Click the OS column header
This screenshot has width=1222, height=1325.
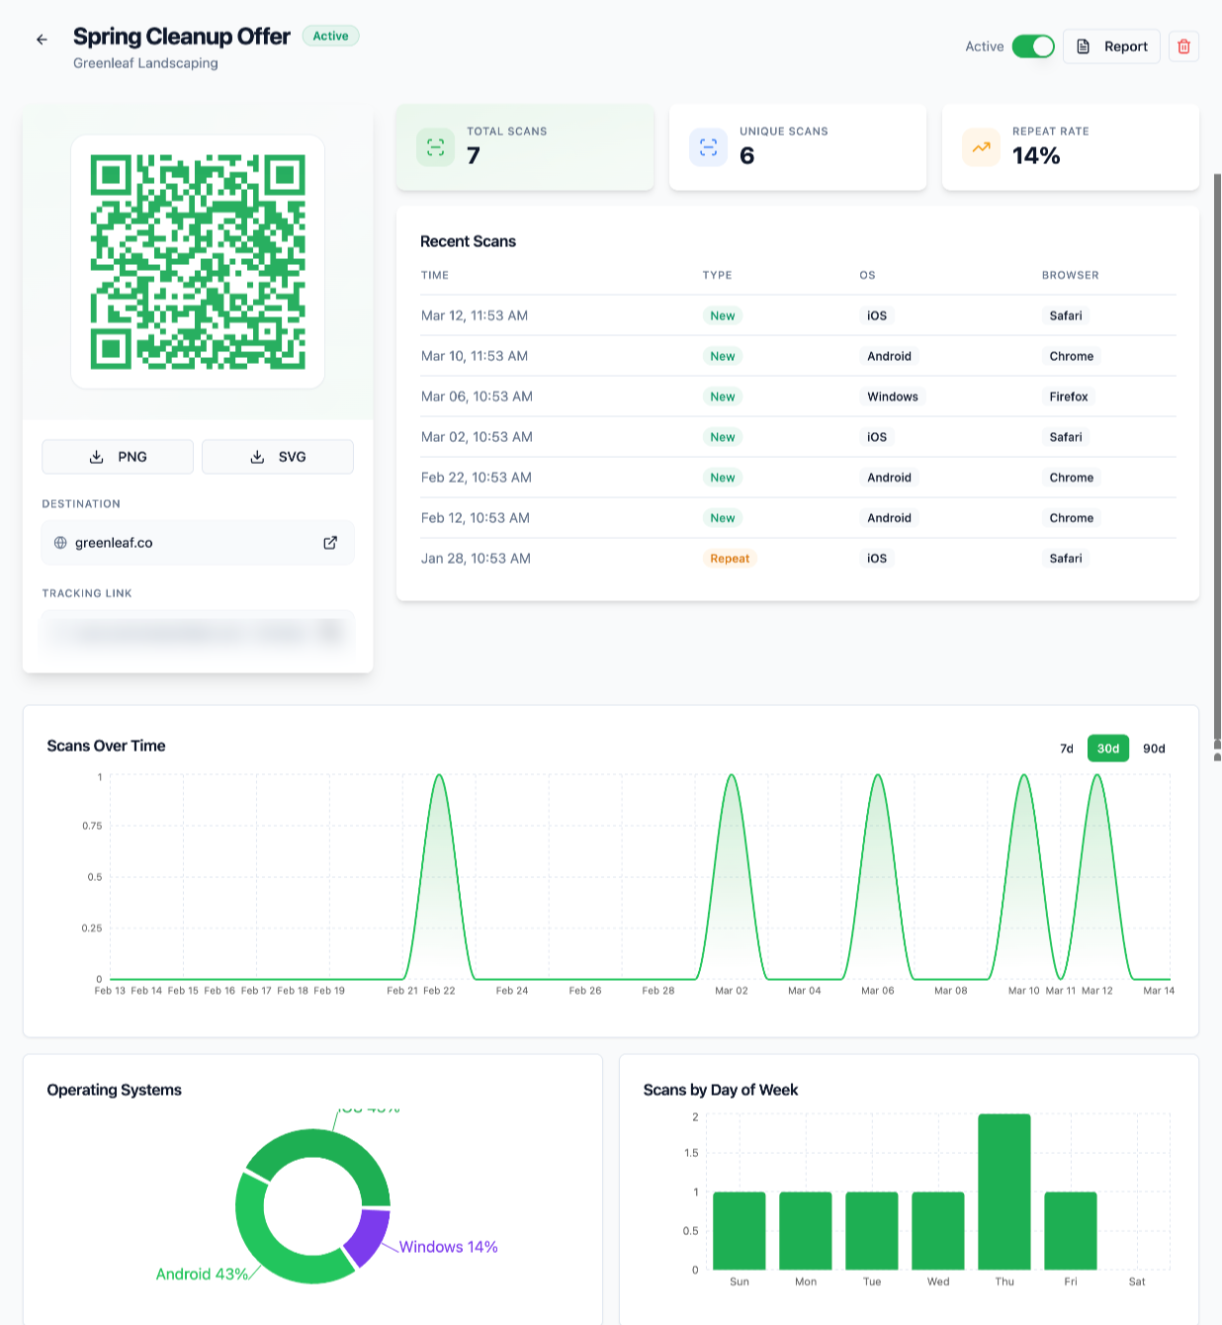coord(867,275)
